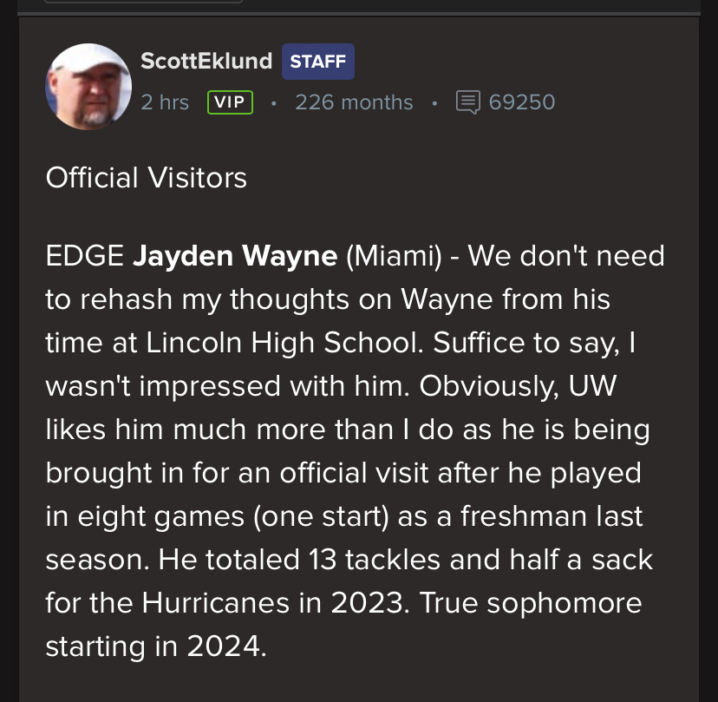Click the '226 months' membership label
The width and height of the screenshot is (718, 702).
pyautogui.click(x=354, y=102)
